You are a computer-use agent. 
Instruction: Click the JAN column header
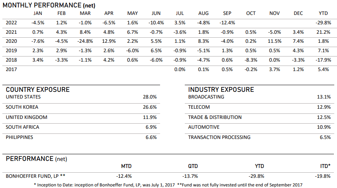click(38, 13)
